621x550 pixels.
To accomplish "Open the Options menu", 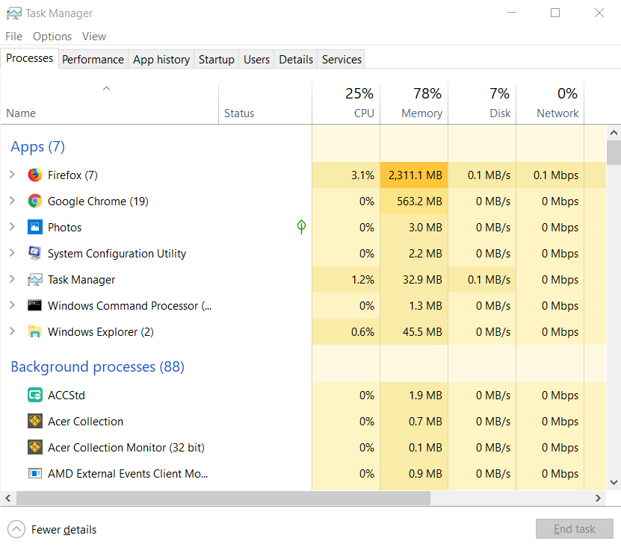I will [x=52, y=37].
